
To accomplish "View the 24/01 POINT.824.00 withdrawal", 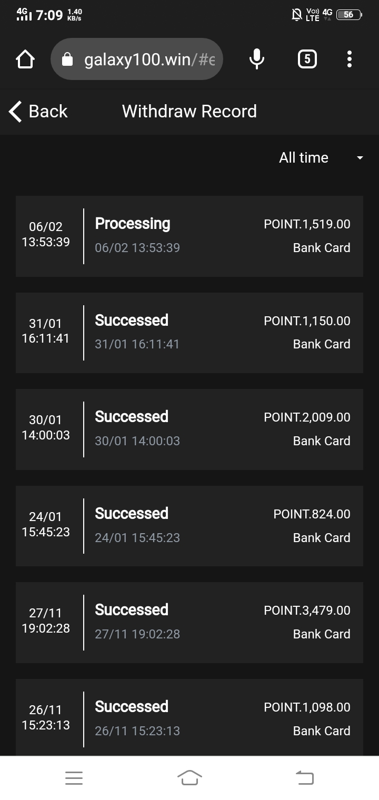I will tap(189, 526).
